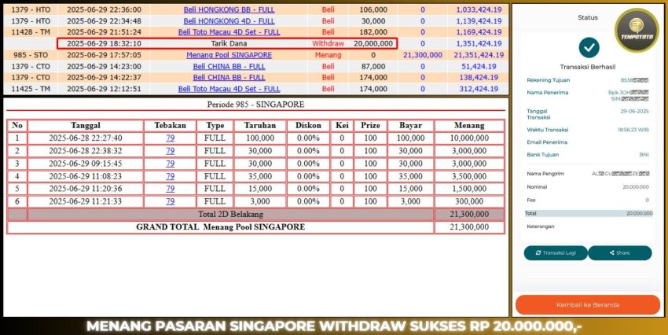This screenshot has width=668, height=335.
Task: Click the Nominal 20.000.000 value
Action: 636,186
